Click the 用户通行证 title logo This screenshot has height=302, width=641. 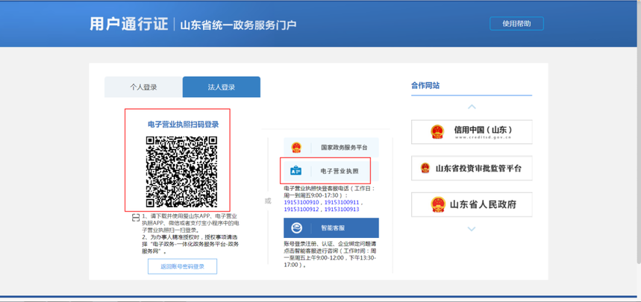tap(127, 24)
